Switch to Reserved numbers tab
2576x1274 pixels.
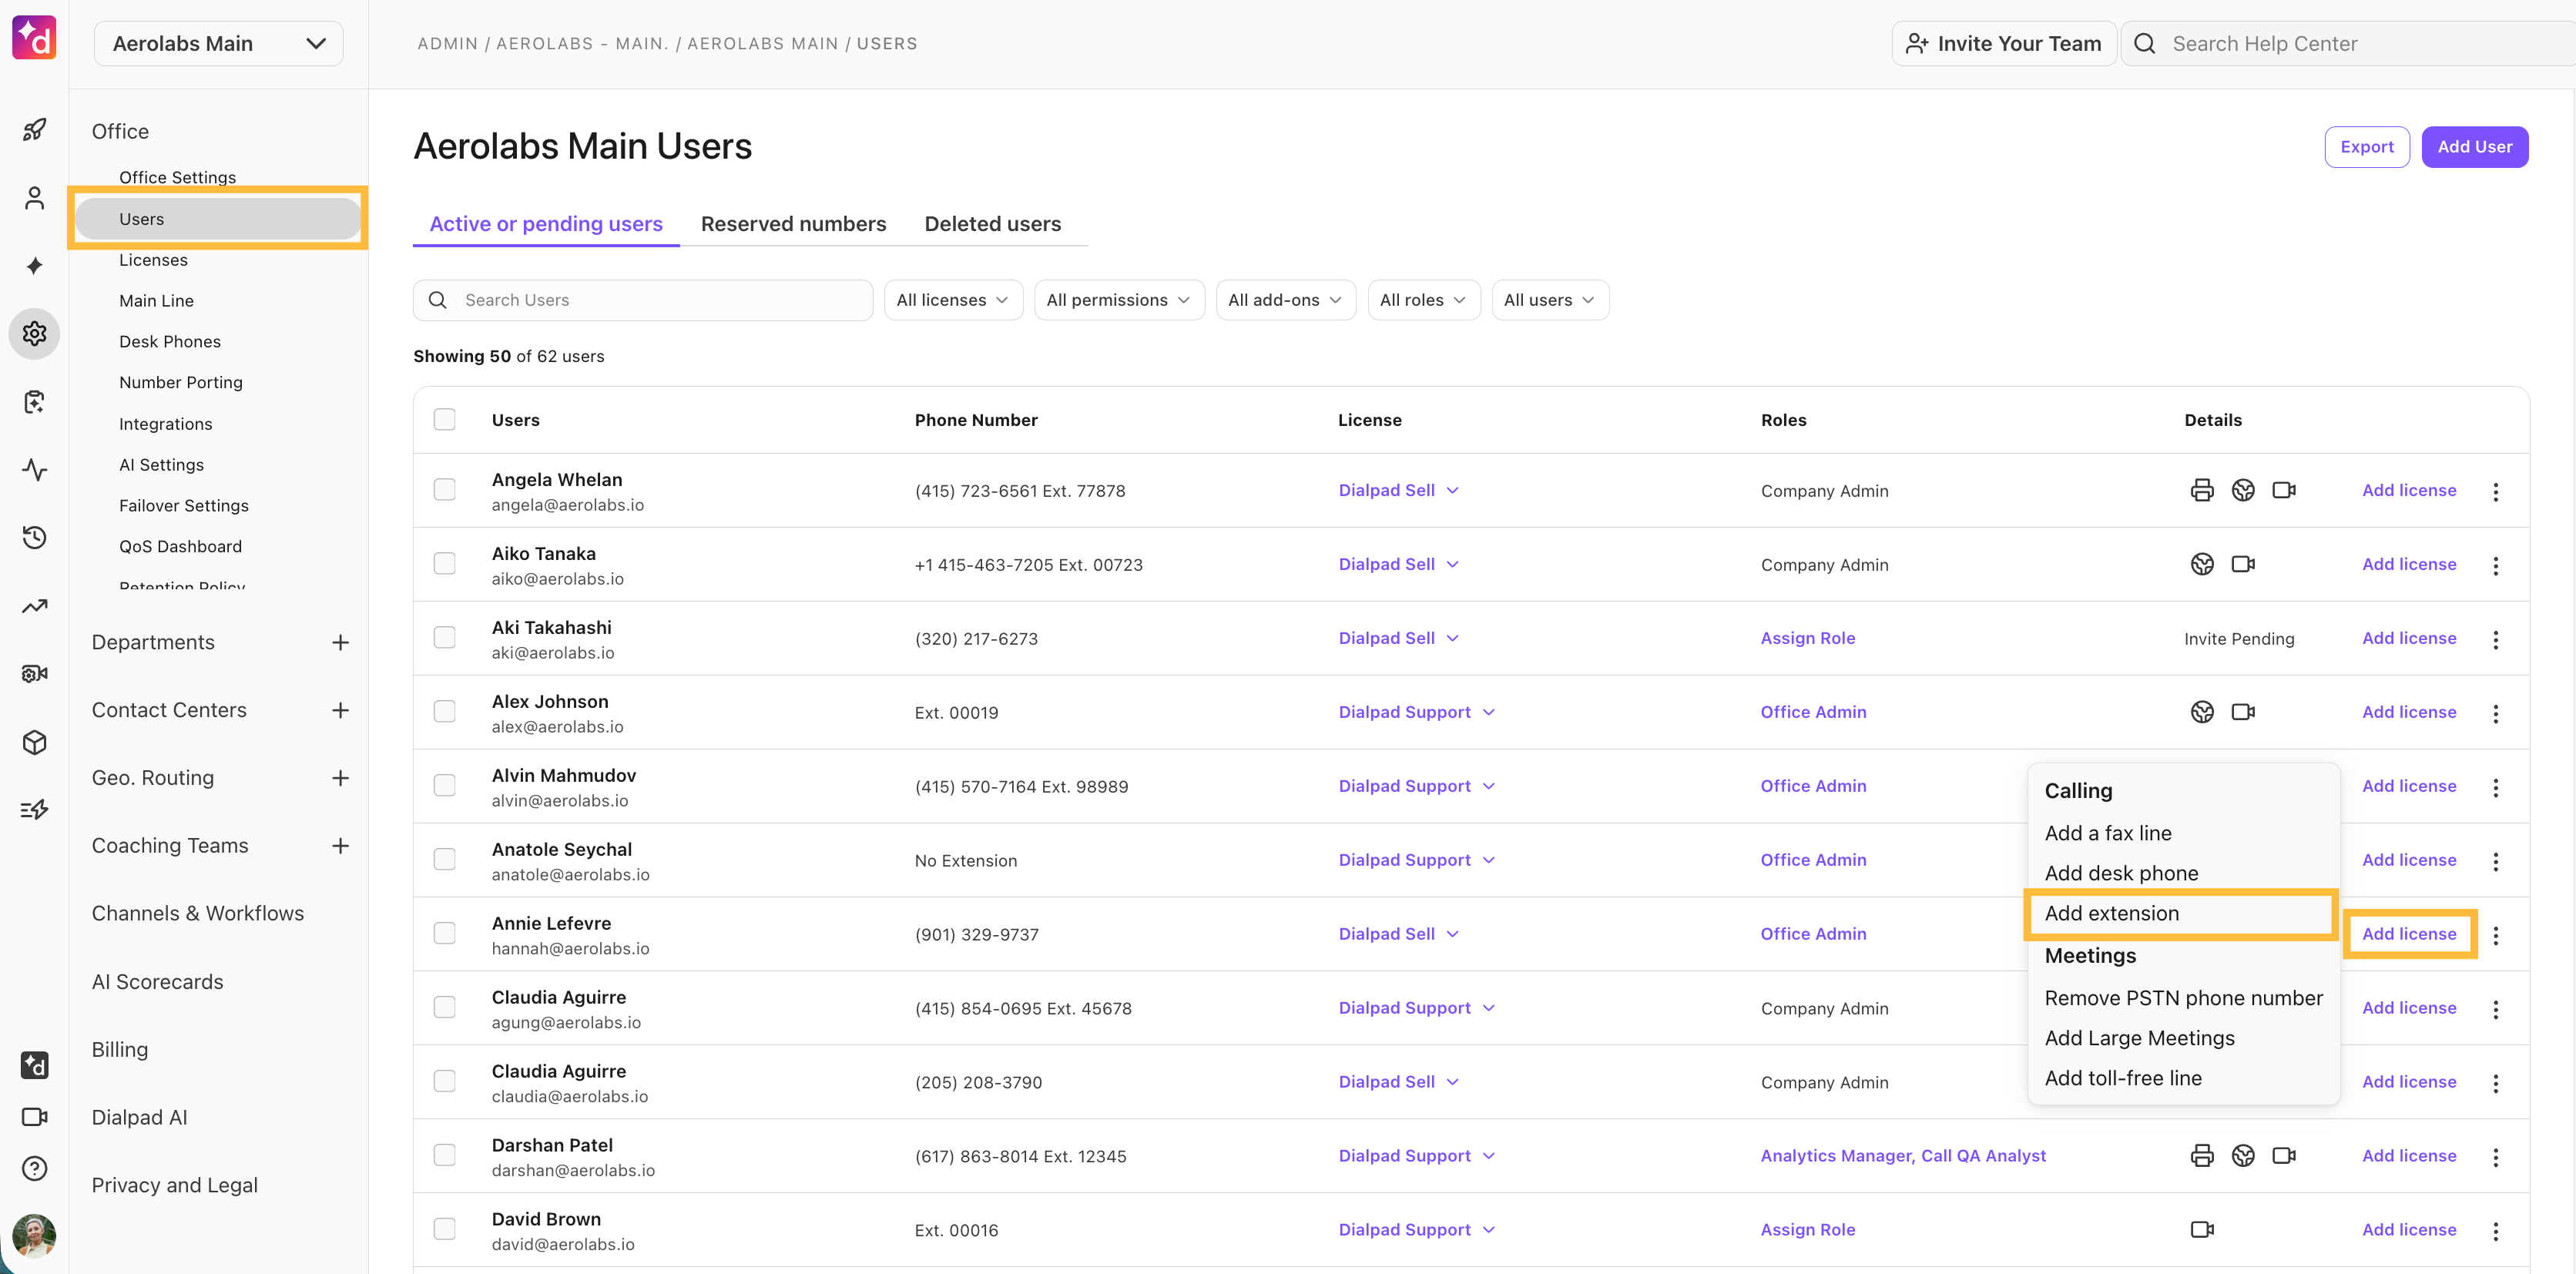click(x=793, y=224)
